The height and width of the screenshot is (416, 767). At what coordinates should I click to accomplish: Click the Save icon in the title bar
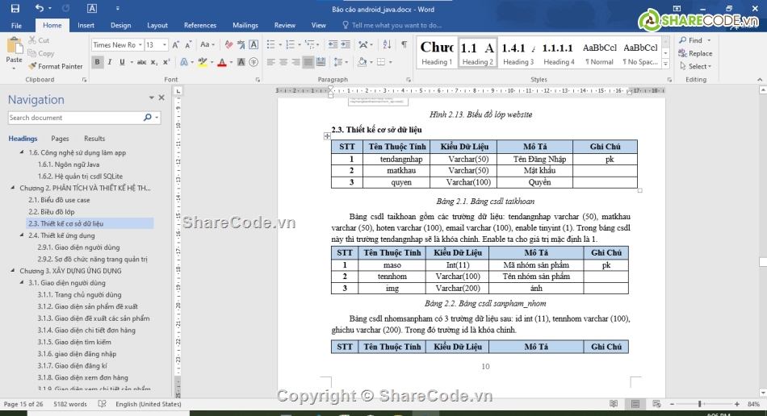click(15, 9)
